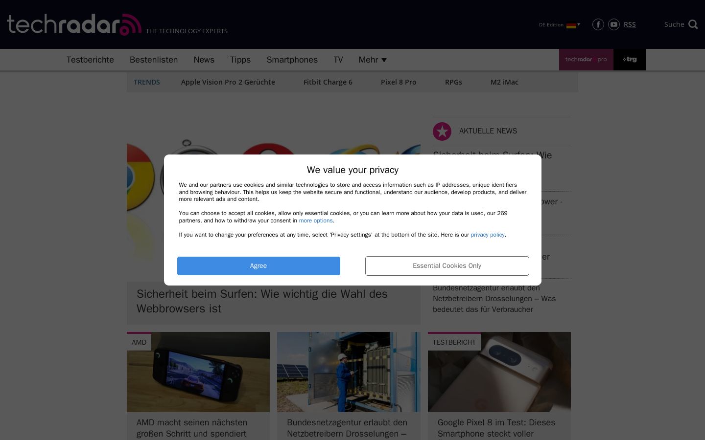
Task: Click the We value your privacy heading
Action: (x=352, y=170)
